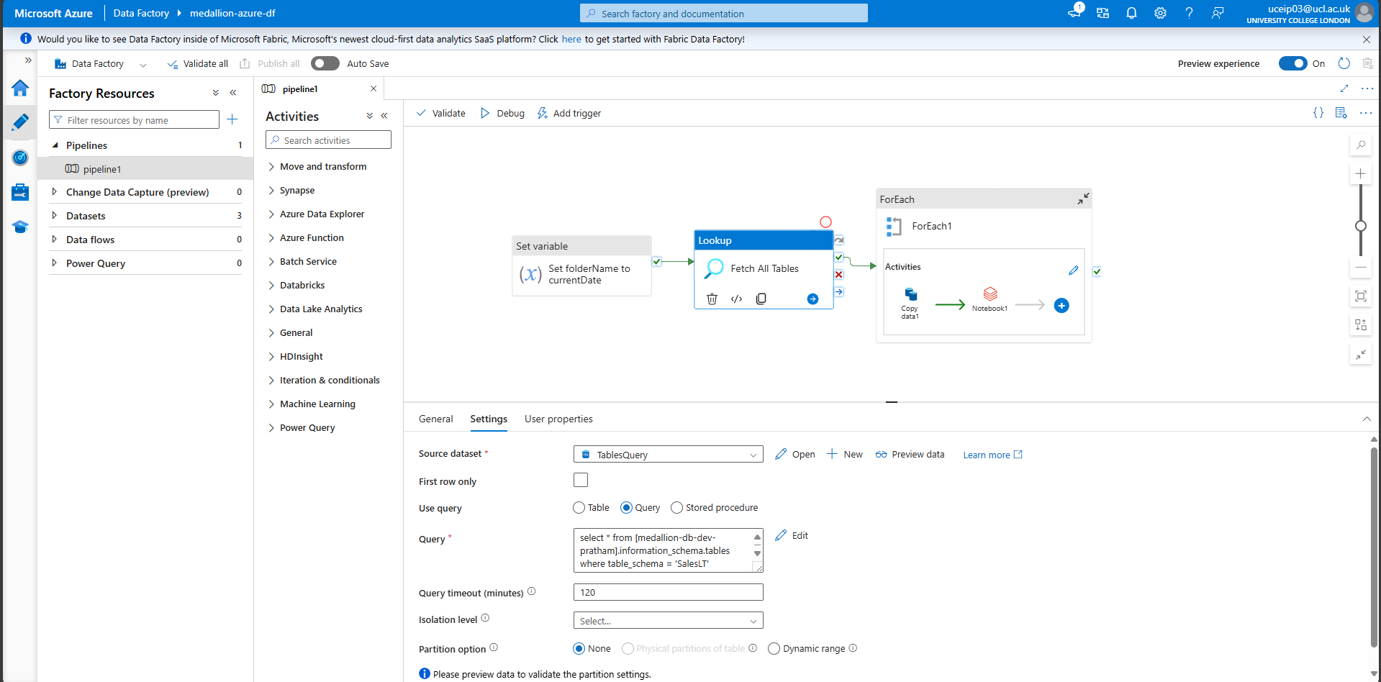Open Data Factory dropdown chevron
The height and width of the screenshot is (682, 1381).
coord(143,64)
